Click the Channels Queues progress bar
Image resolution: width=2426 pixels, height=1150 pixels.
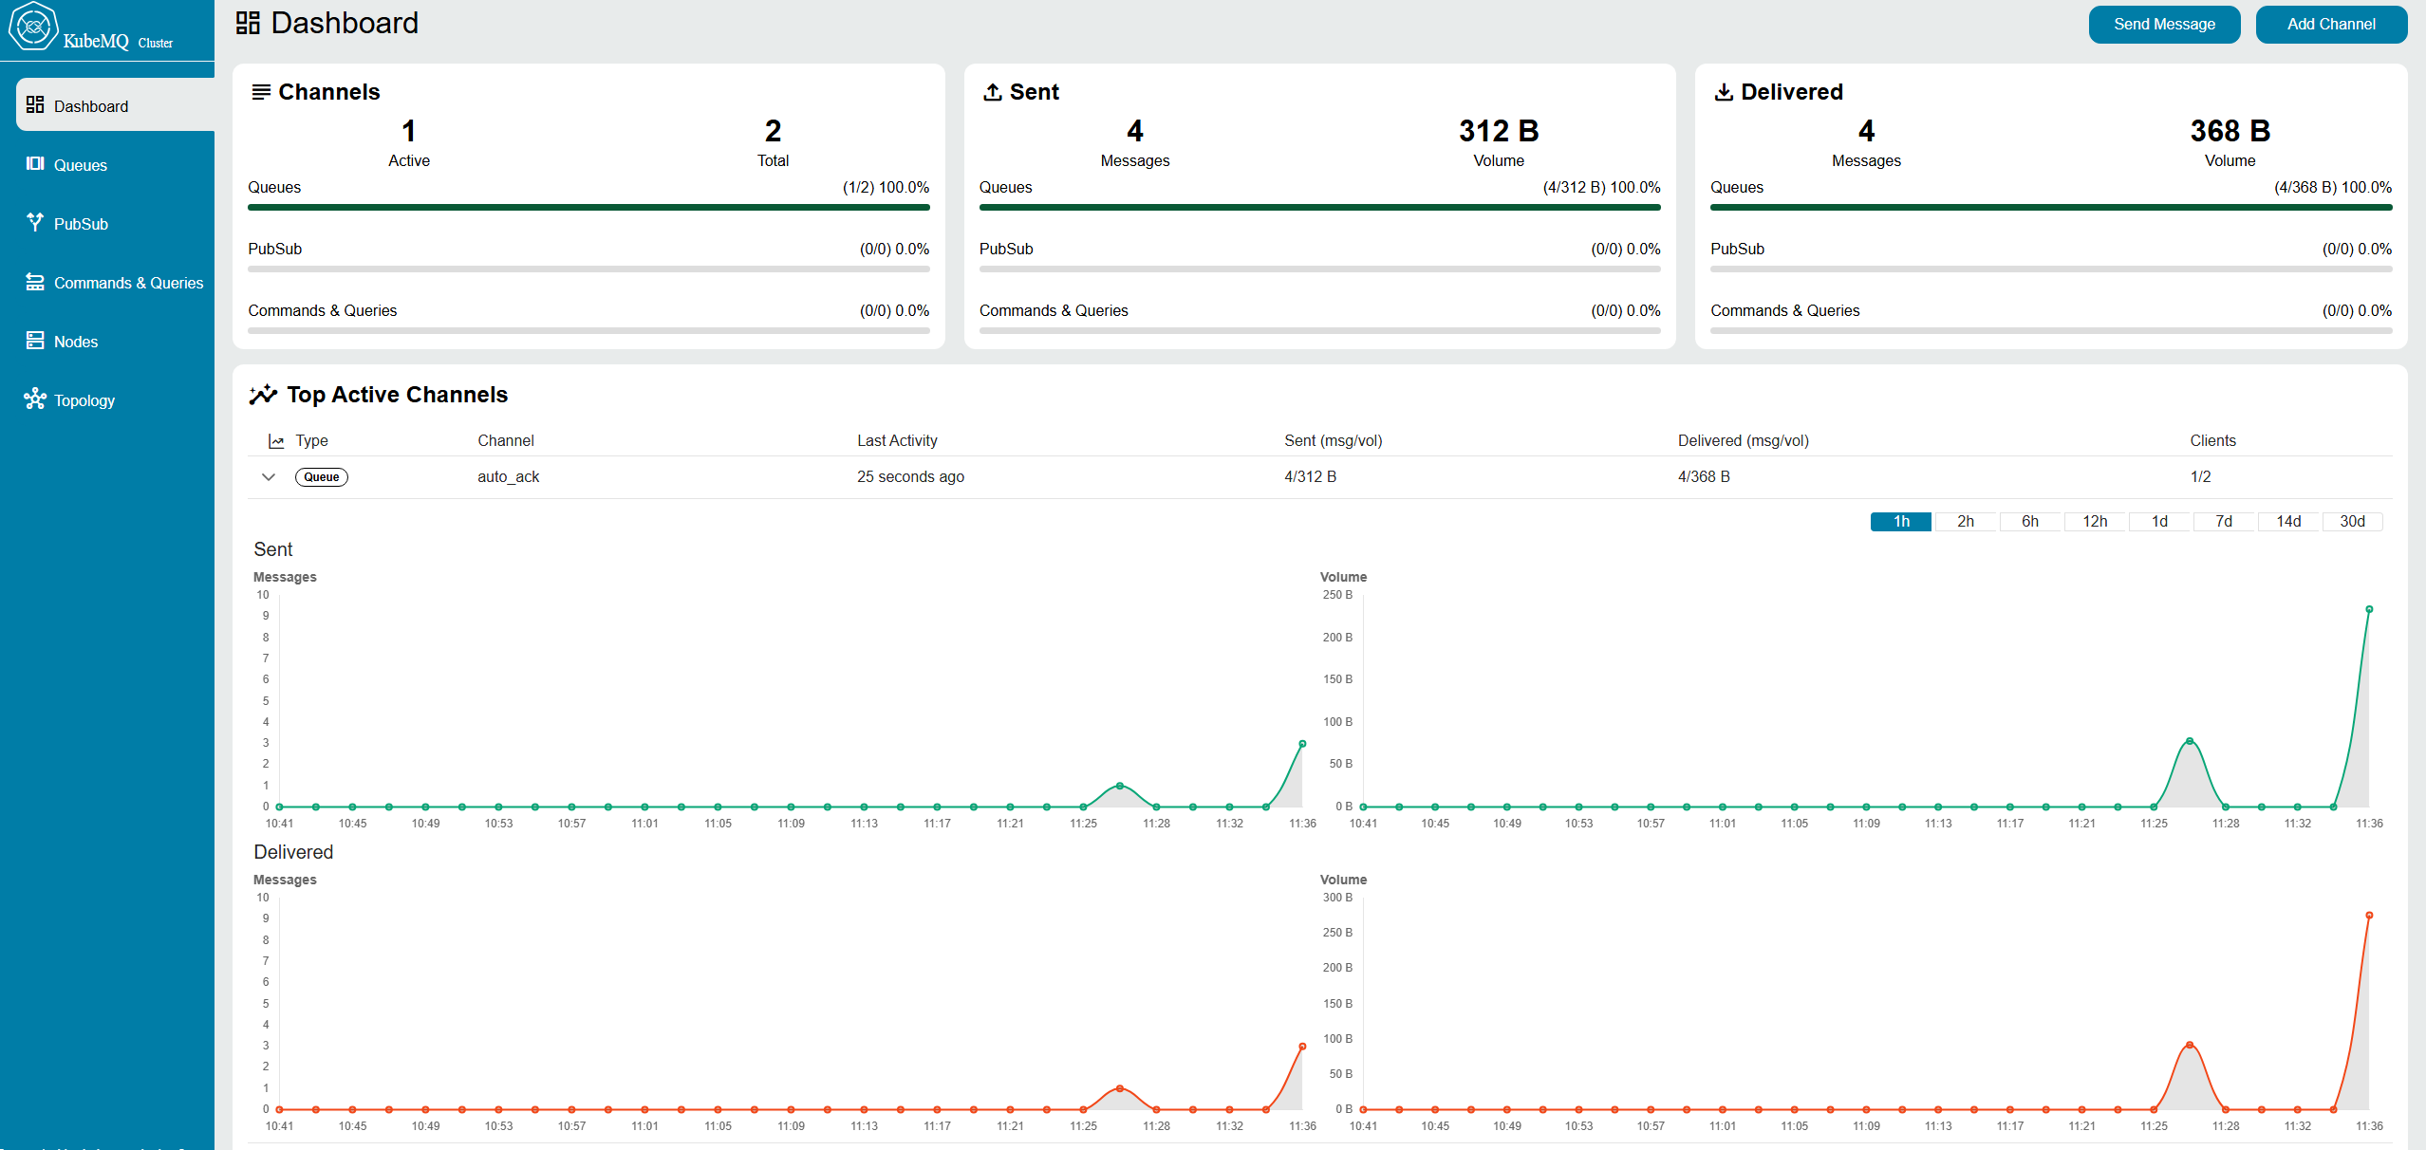point(588,207)
